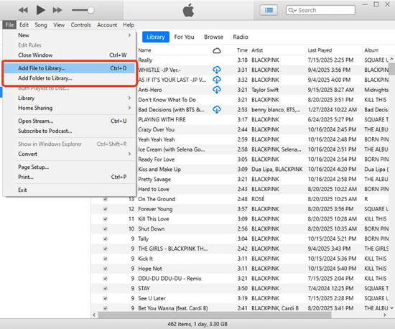395x329 pixels.
Task: Click vertical scrollbar down arrow
Action: [391, 308]
